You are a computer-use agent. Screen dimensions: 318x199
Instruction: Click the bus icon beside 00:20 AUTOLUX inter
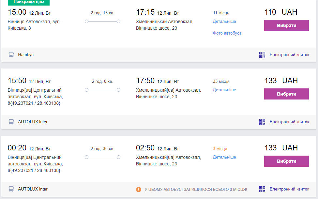tap(11, 189)
